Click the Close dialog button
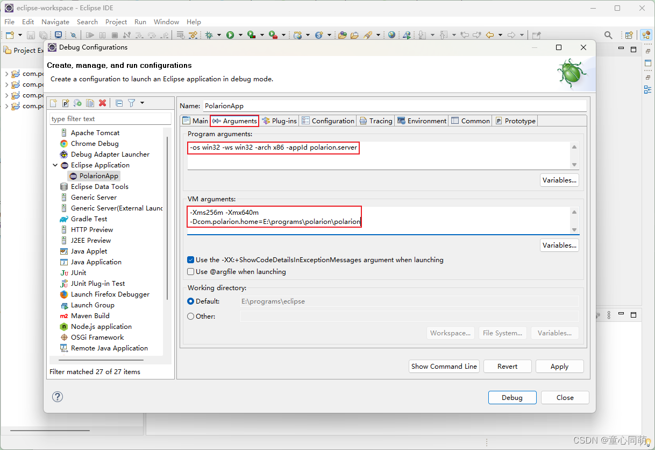655x450 pixels. point(565,397)
